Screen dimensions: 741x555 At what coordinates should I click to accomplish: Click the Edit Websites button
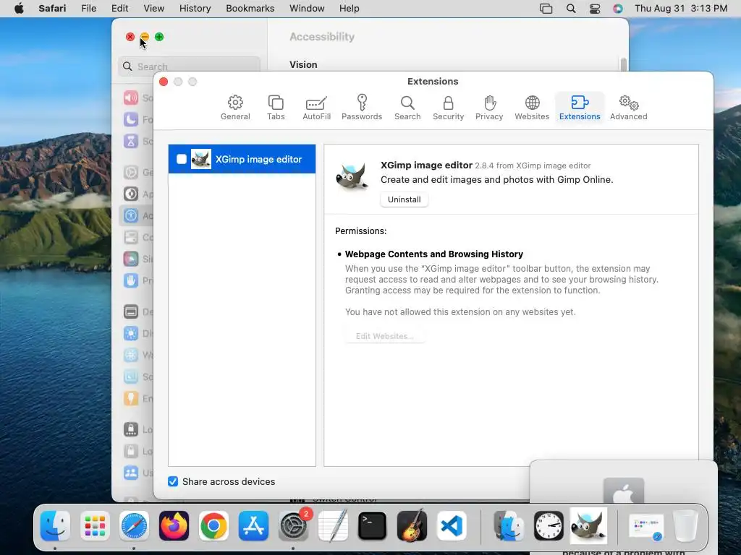(x=385, y=336)
